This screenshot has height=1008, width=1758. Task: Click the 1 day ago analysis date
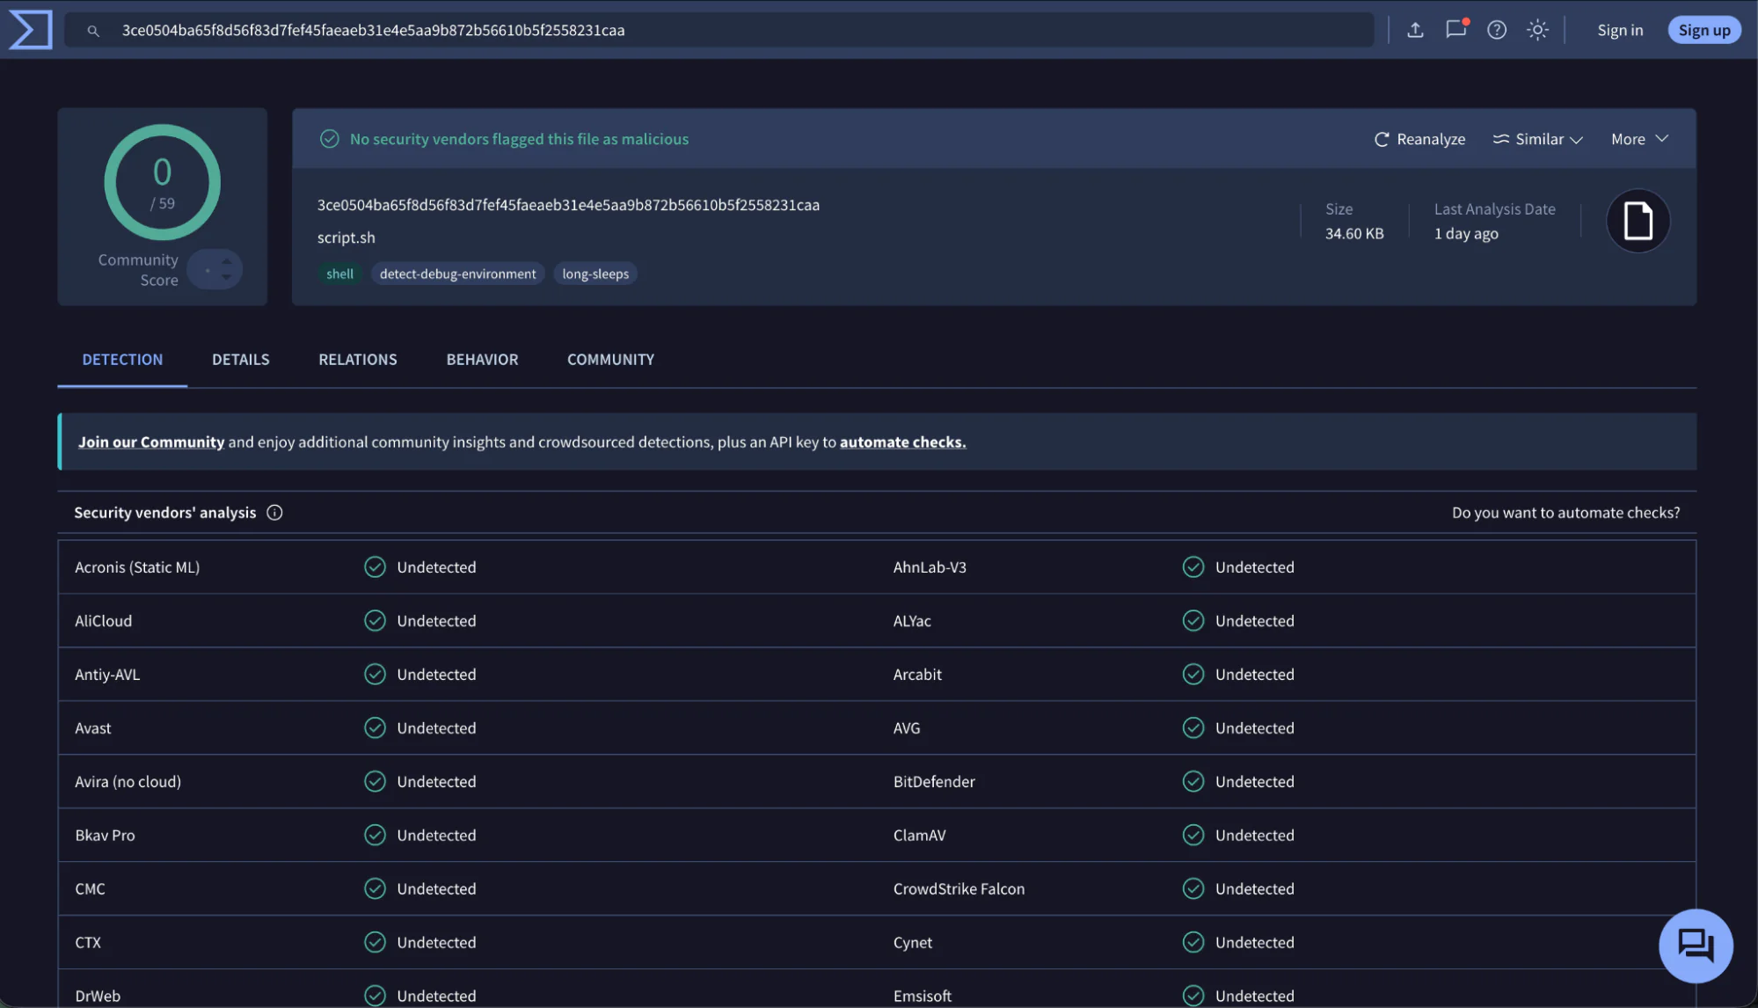(x=1466, y=234)
